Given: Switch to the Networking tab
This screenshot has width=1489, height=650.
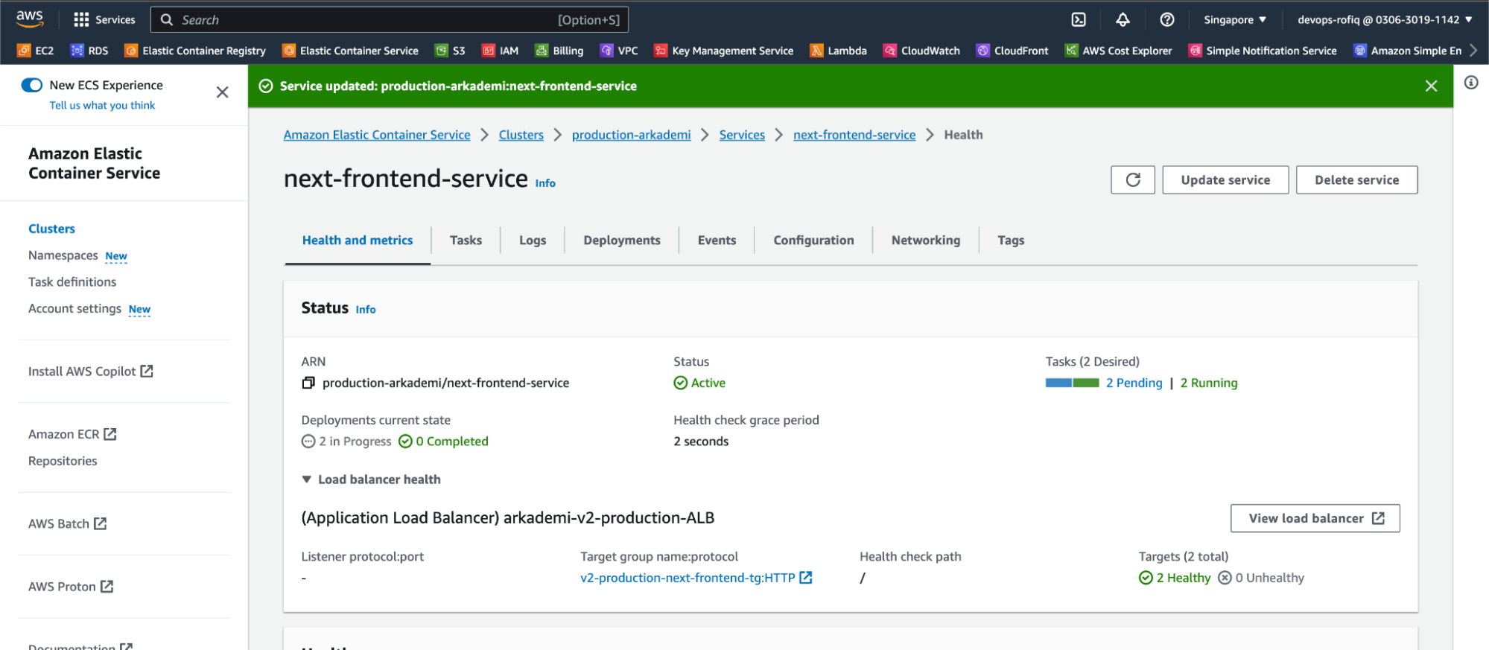Looking at the screenshot, I should [925, 240].
